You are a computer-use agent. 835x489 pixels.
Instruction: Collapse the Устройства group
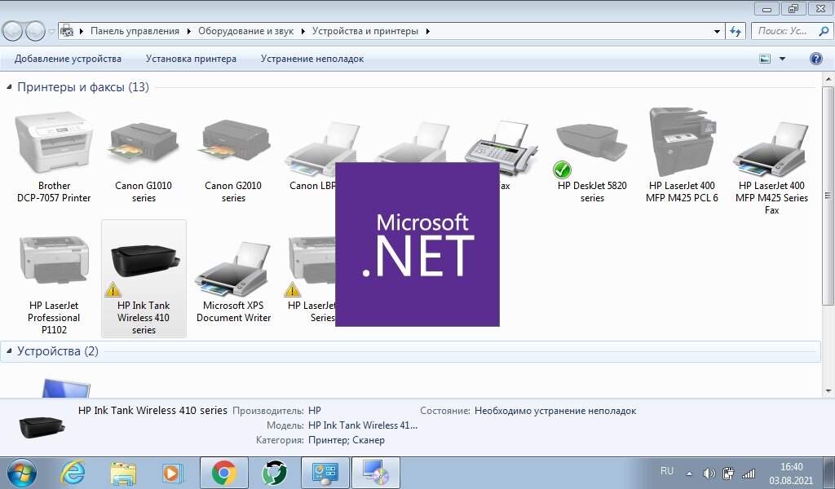click(x=9, y=350)
